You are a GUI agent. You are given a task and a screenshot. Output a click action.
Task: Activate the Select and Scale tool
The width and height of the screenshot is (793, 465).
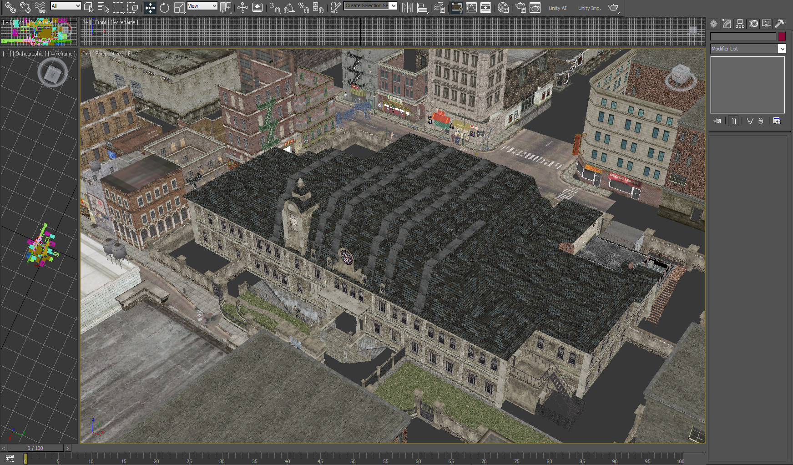179,7
